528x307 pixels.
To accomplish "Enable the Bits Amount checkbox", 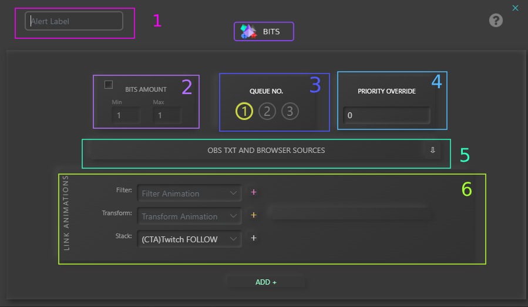I will 109,85.
